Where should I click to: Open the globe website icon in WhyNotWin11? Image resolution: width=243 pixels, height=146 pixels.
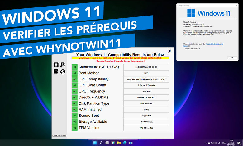[x=63, y=72]
